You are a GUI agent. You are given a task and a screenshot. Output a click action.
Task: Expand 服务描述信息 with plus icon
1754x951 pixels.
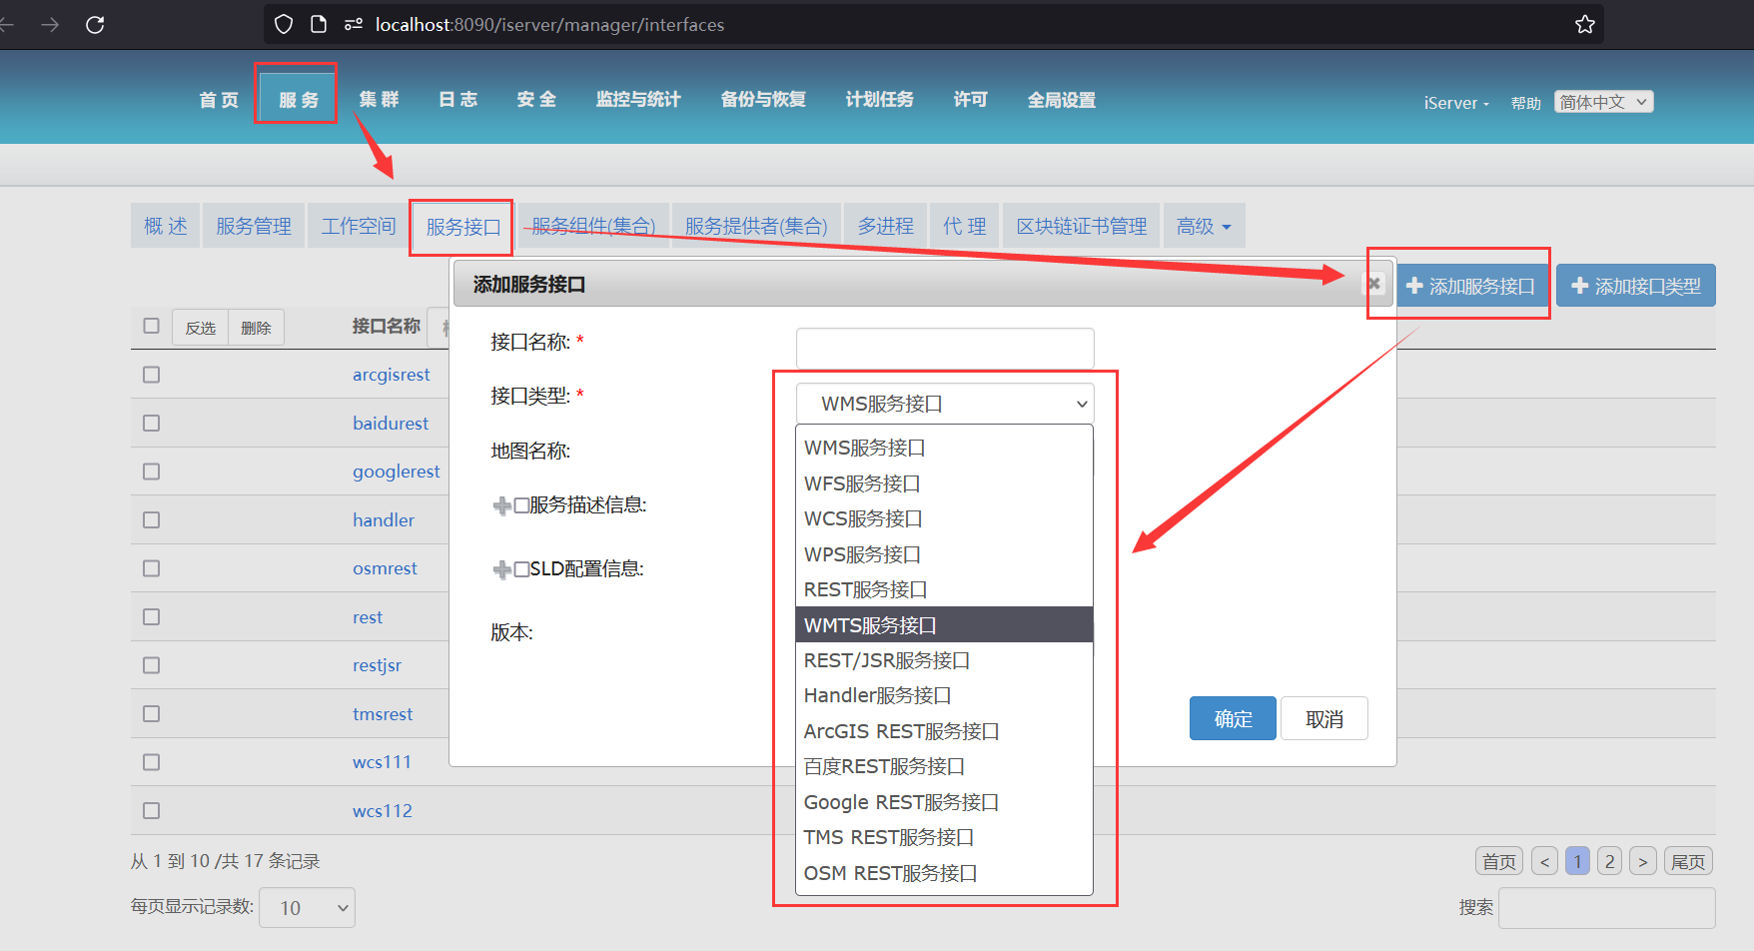(501, 506)
